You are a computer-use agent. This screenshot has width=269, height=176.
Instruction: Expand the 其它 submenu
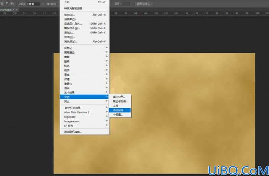(85, 101)
